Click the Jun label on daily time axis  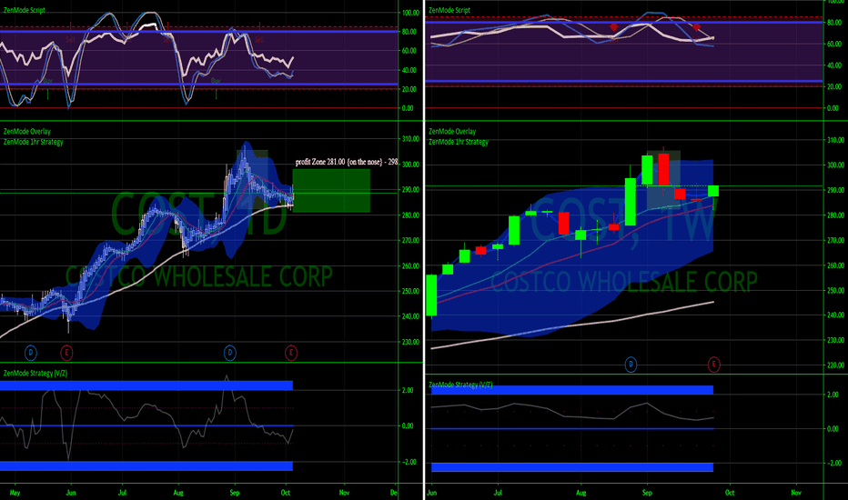70,493
